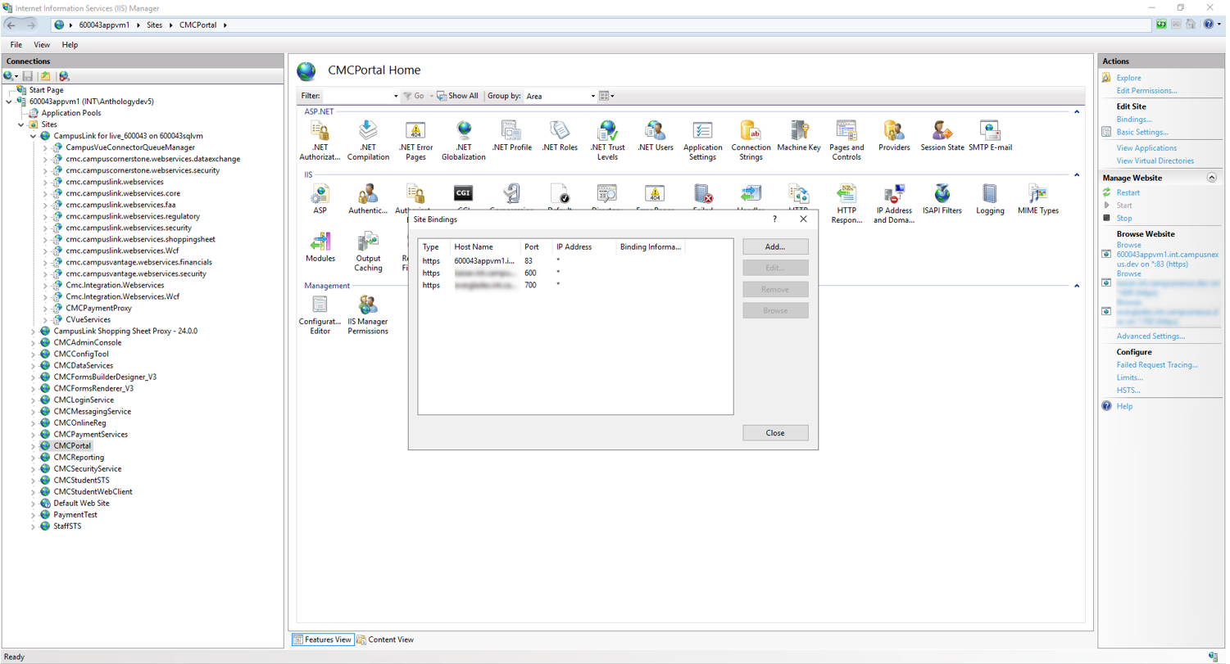This screenshot has width=1230, height=664.
Task: Collapse the CampusLink for live_600043 node
Action: coord(34,136)
